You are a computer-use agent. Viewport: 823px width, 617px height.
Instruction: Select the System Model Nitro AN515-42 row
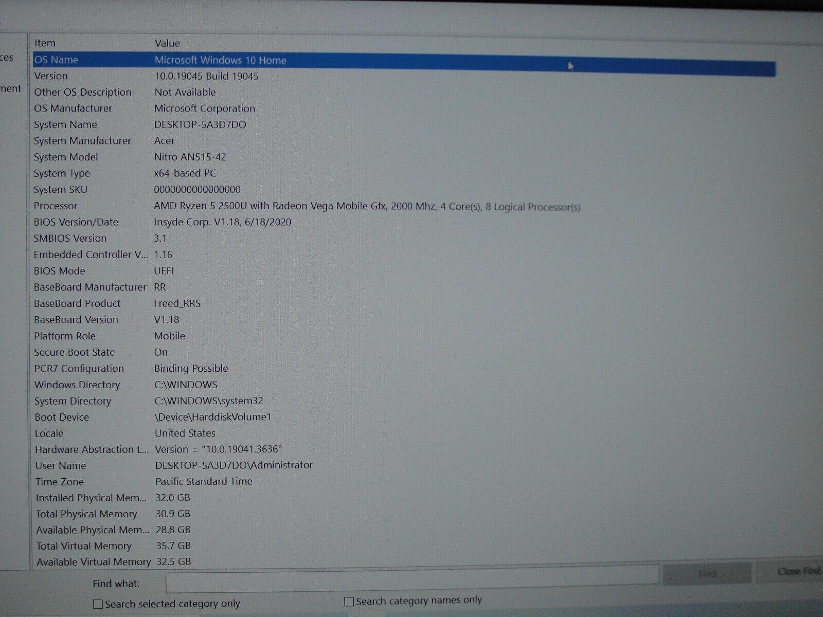coord(190,157)
